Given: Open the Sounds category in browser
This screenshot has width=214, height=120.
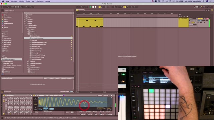Looking at the screenshot, I should pyautogui.click(x=6, y=34).
